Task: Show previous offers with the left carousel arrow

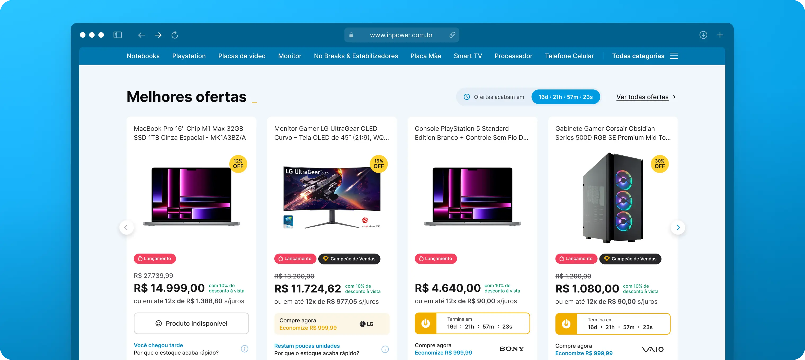Action: tap(126, 227)
